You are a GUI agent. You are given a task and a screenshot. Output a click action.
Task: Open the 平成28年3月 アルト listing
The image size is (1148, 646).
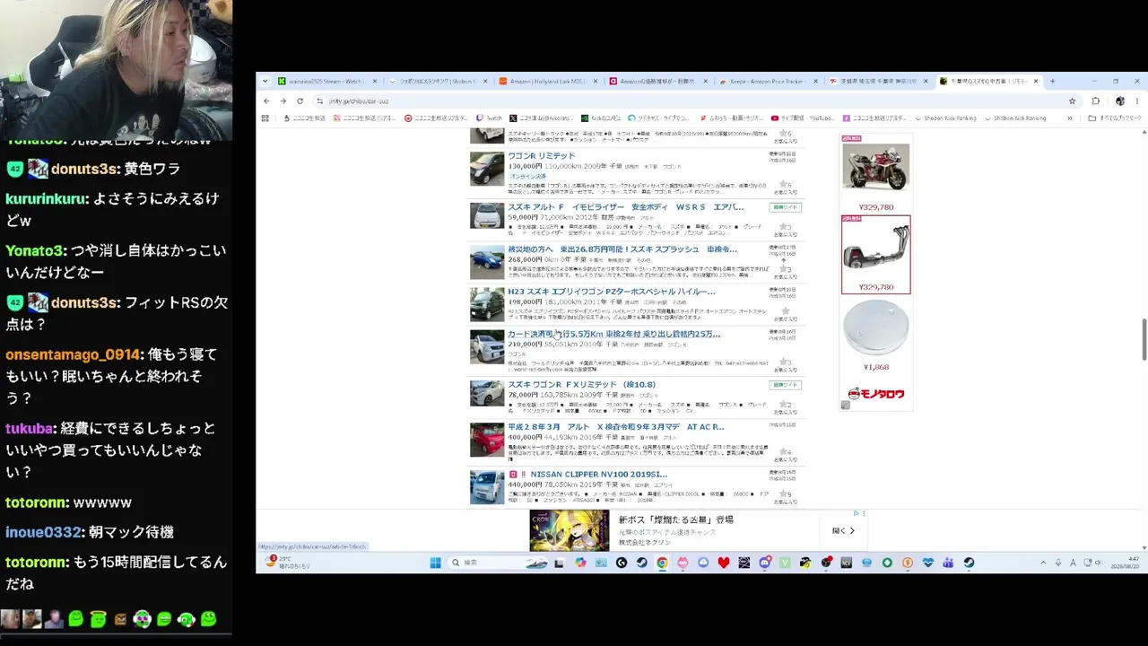[x=615, y=427]
